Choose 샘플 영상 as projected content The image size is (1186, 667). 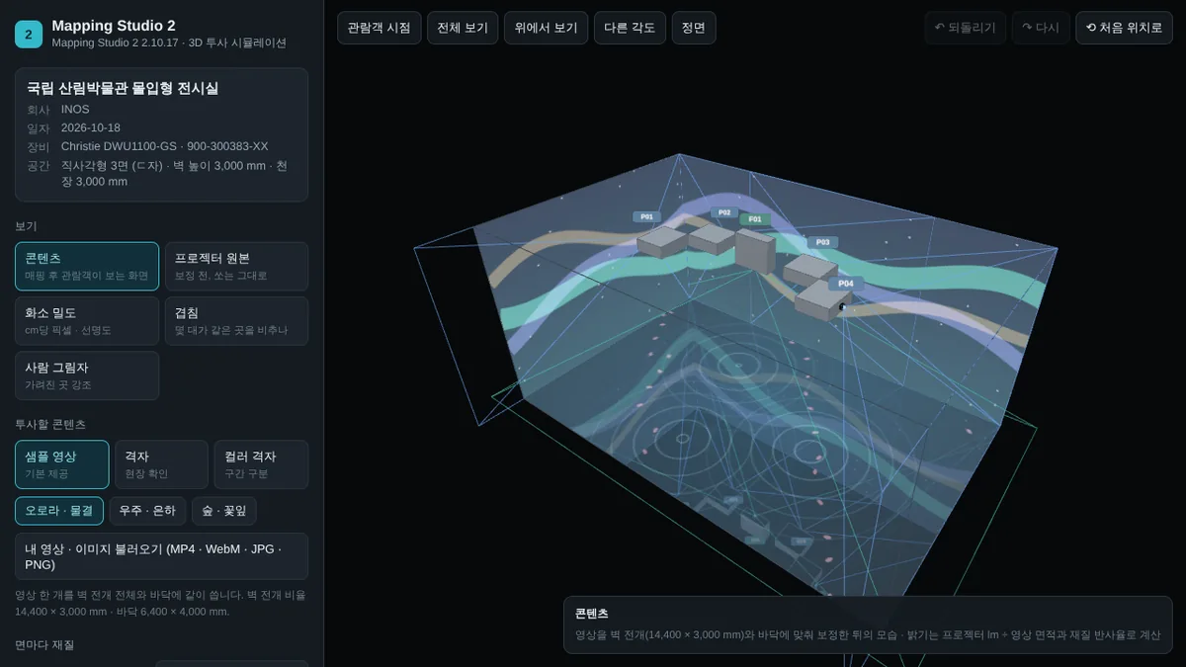coord(61,464)
